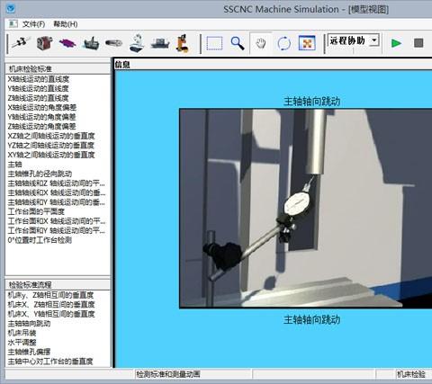This screenshot has height=384, width=432.
Task: Click the purple part toolbar icon
Action: (67, 43)
